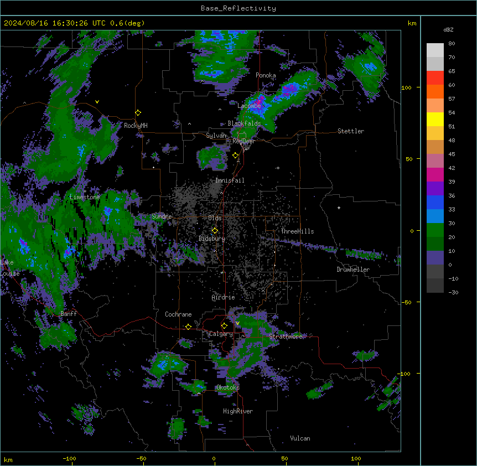Screen dimensions: 477x466
Task: Click the yellow diamond marker above Calgary
Action: click(x=224, y=326)
